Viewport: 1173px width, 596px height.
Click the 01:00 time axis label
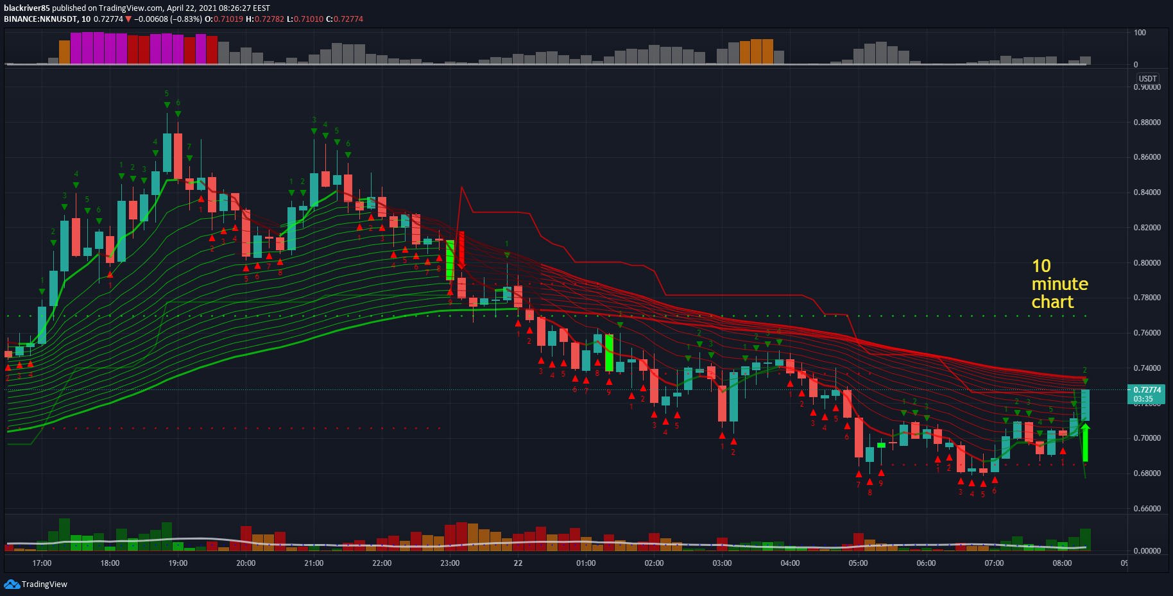(x=586, y=563)
